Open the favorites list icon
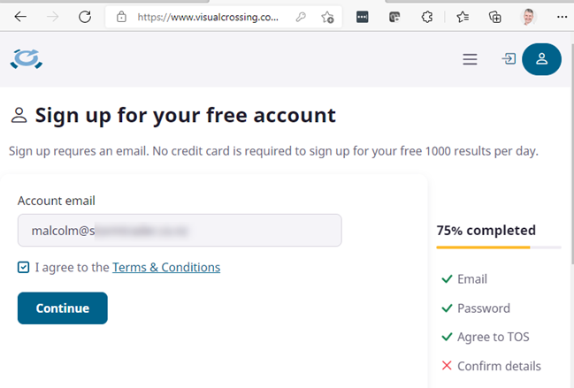Screen dimensions: 574x388 coord(463,17)
